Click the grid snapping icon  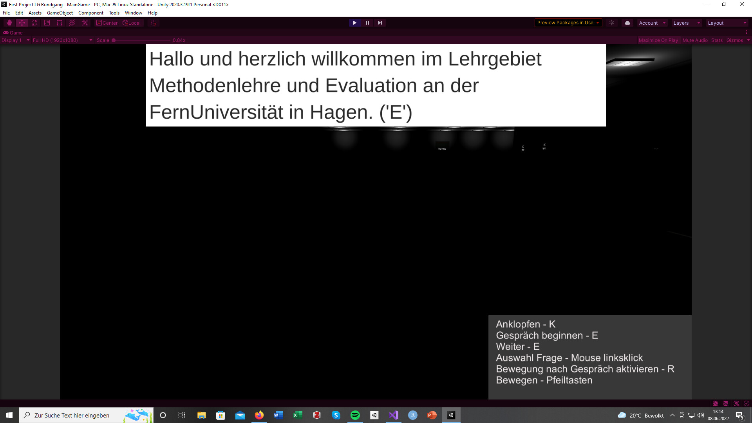coord(154,23)
